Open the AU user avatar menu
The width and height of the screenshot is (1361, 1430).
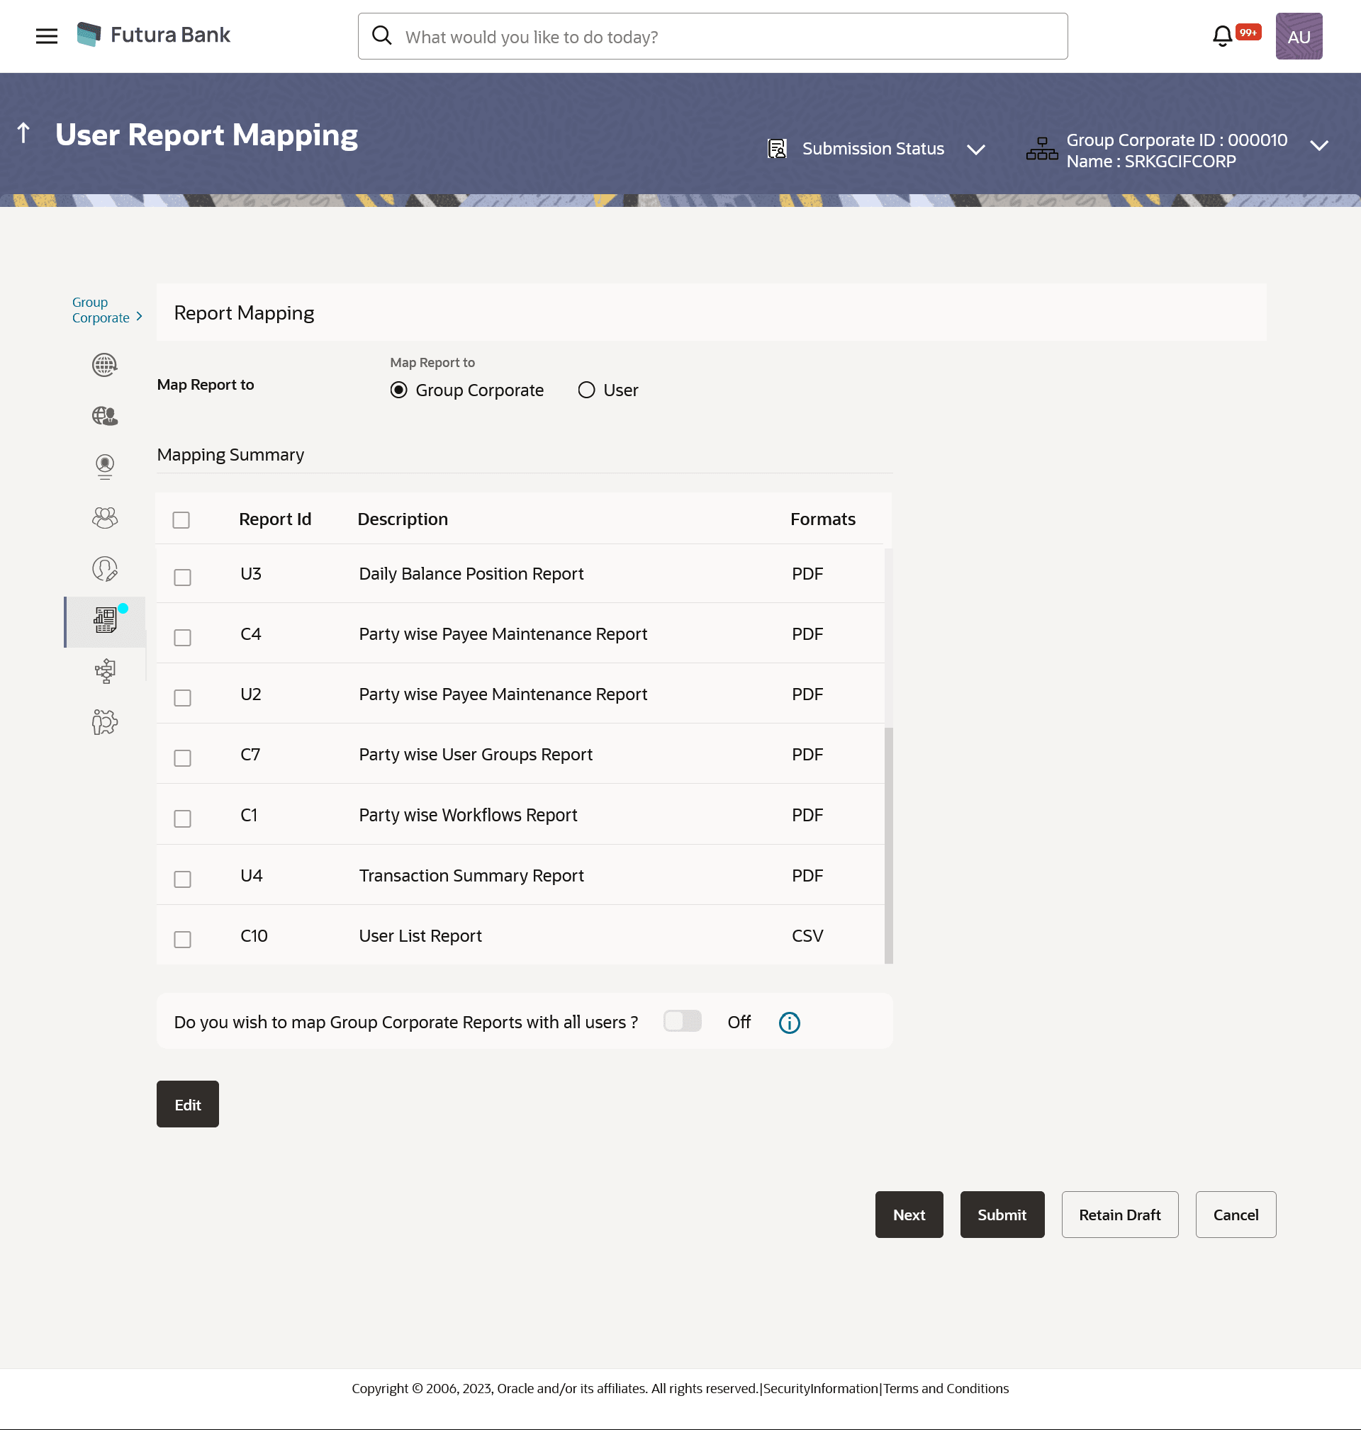coord(1298,36)
